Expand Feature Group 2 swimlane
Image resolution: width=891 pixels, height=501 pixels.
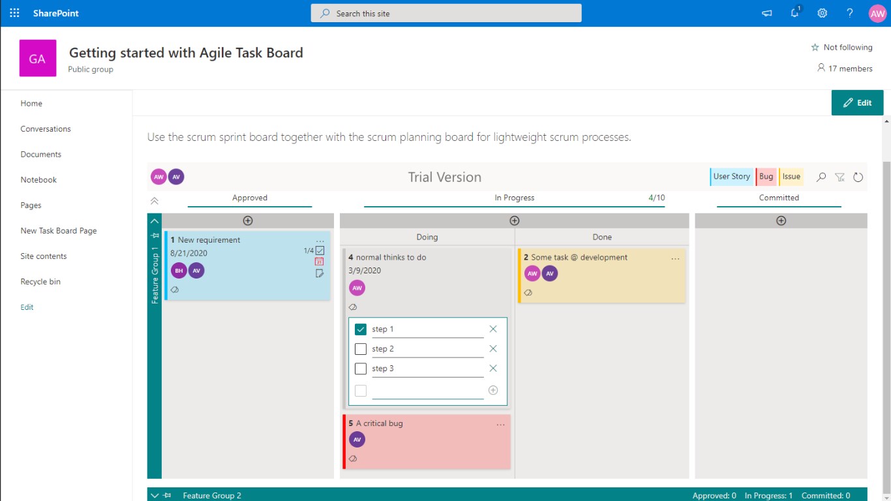point(155,496)
